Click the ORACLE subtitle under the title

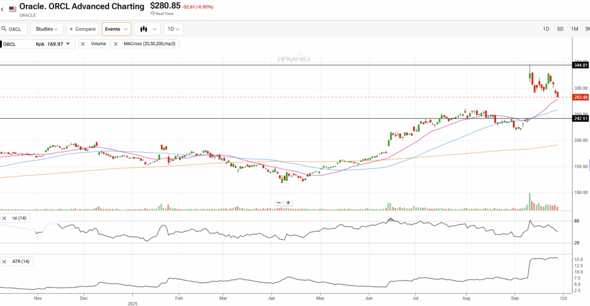coord(28,16)
